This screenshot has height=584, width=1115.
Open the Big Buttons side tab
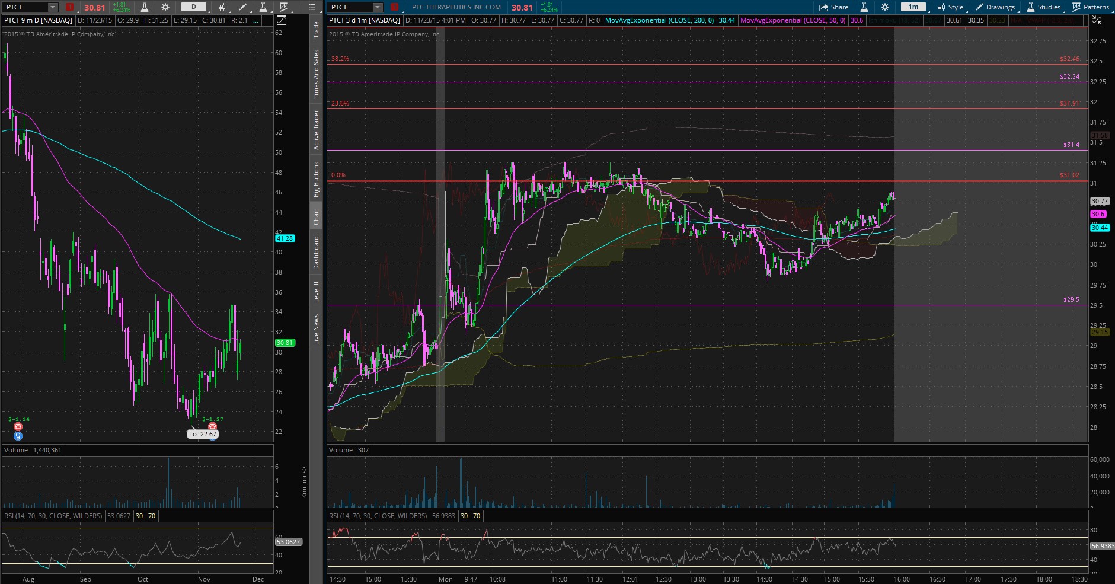point(316,180)
